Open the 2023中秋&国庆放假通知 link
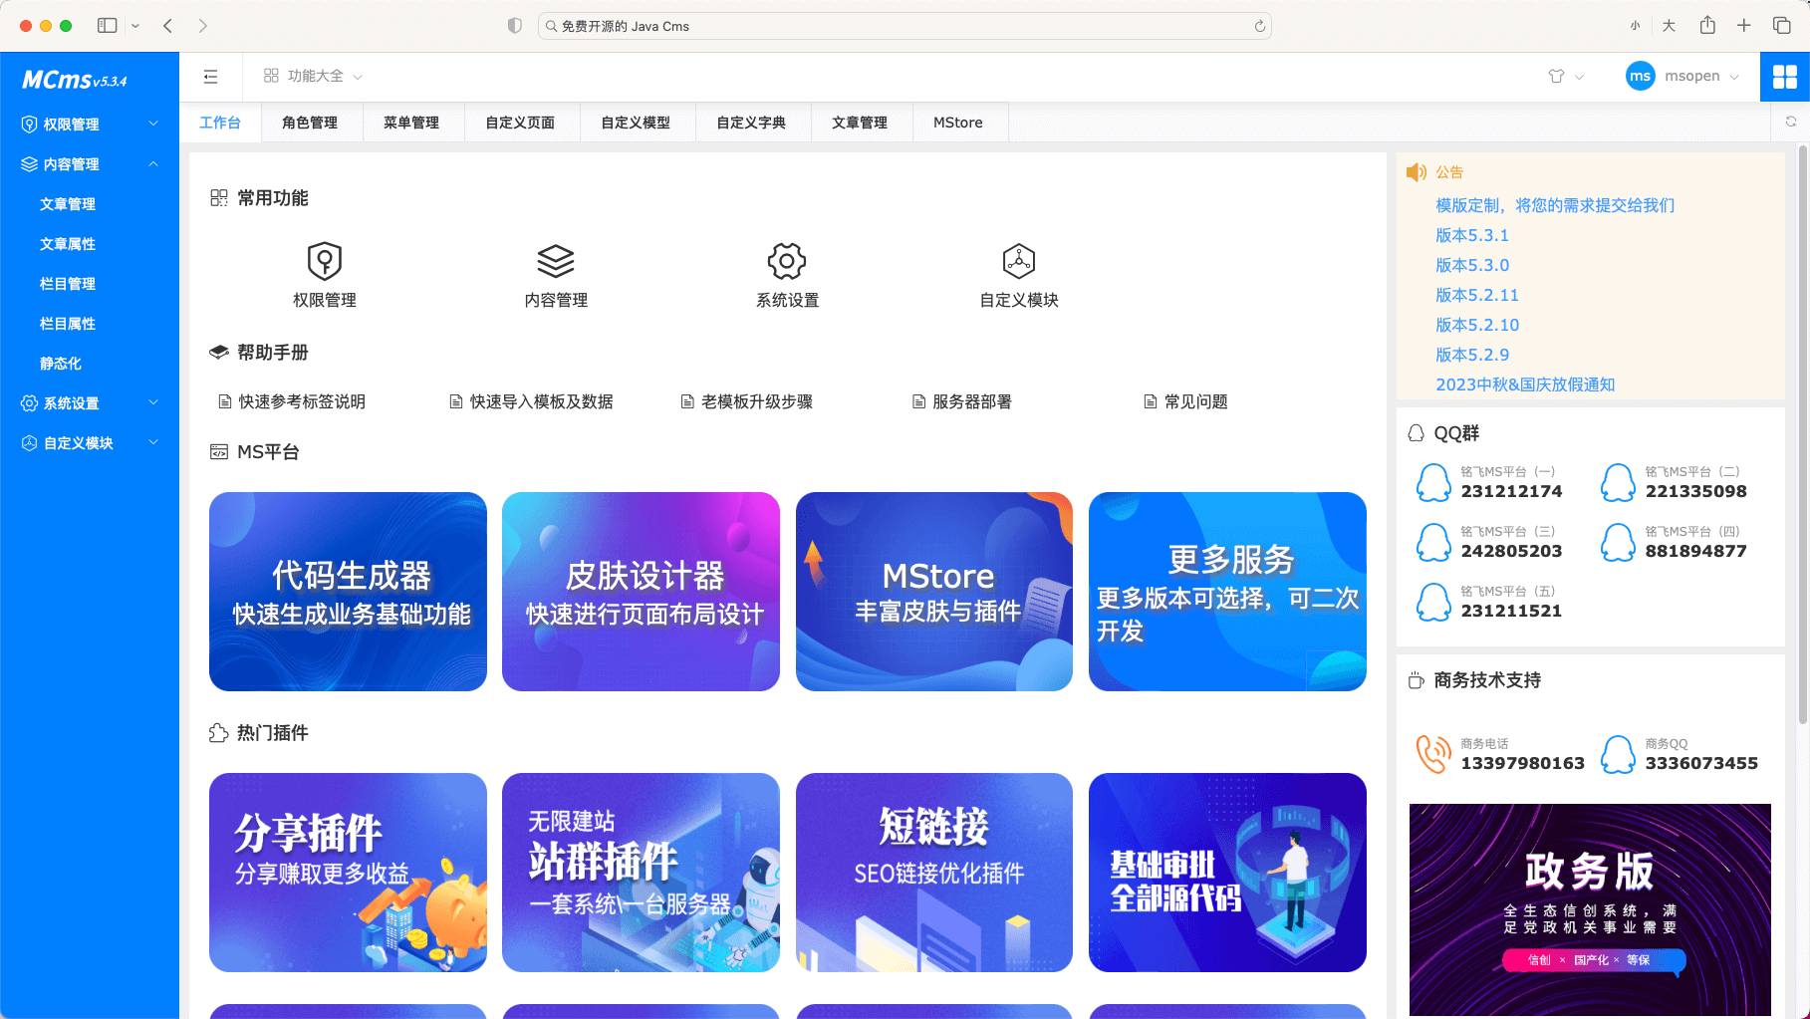Screen dimensions: 1810x1019 1524,383
